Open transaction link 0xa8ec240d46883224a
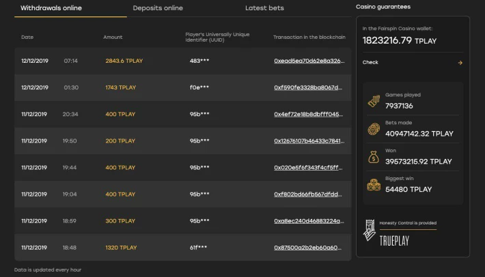Viewport: 485px width, 277px height. point(309,221)
